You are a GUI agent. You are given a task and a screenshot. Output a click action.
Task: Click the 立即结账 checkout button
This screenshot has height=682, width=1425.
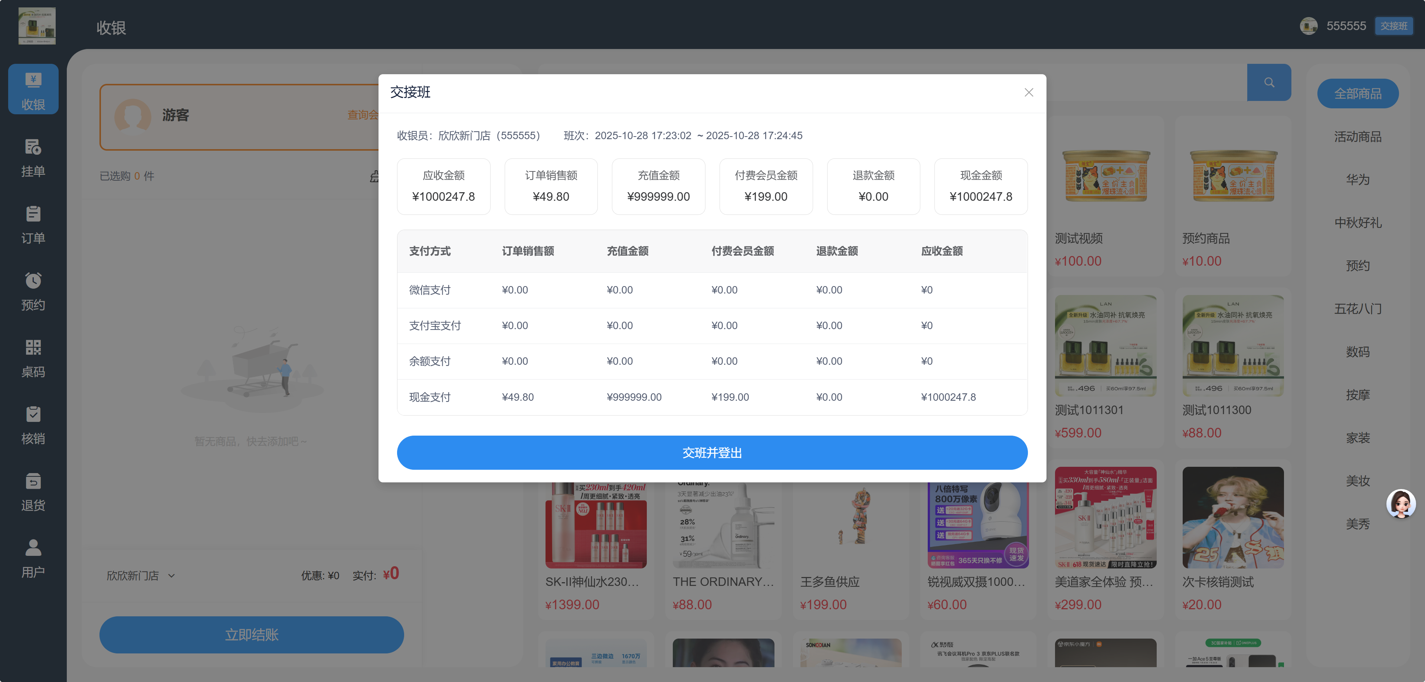point(252,635)
